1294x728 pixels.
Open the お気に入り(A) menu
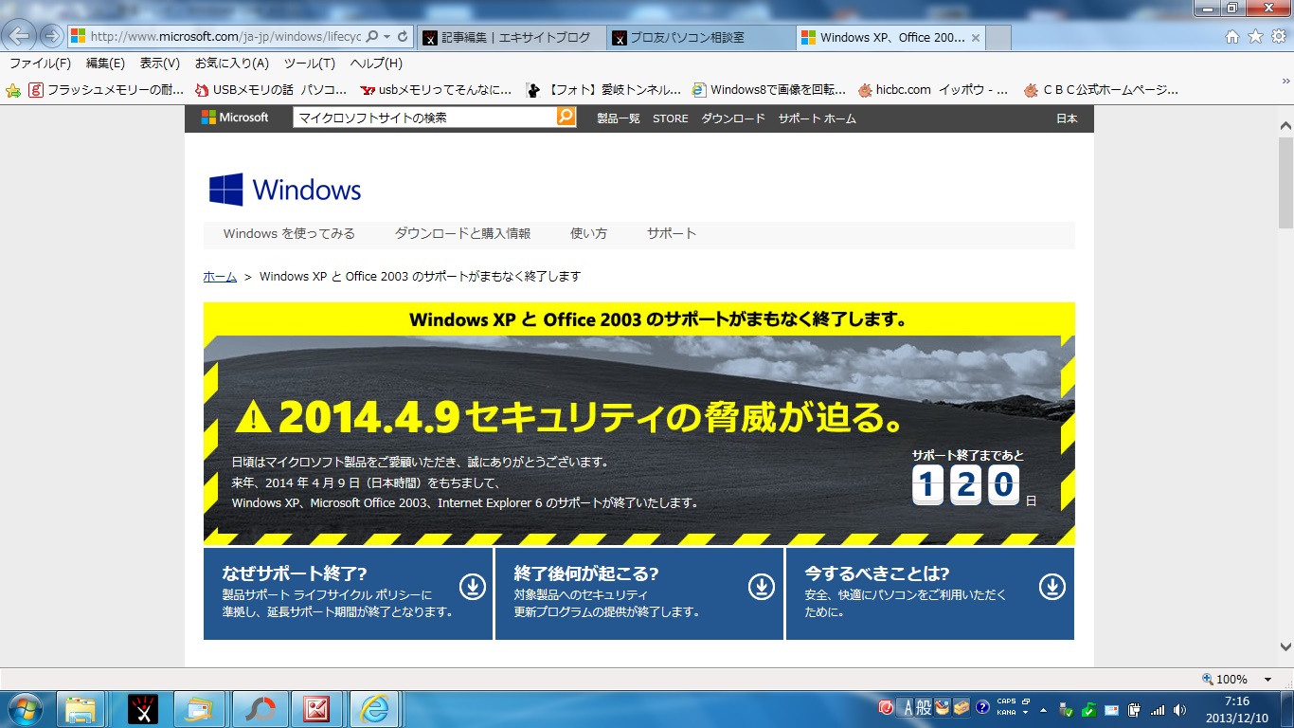pyautogui.click(x=232, y=64)
